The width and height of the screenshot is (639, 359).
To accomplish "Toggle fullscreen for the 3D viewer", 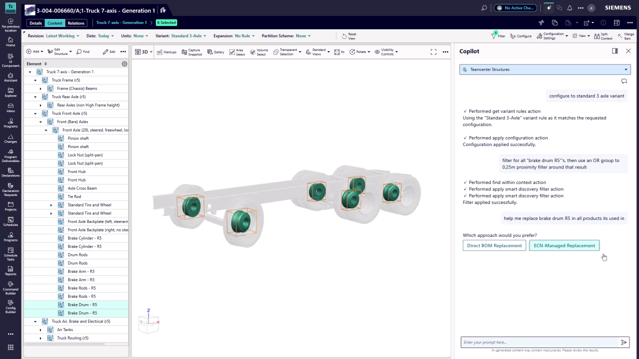I will click(x=433, y=52).
